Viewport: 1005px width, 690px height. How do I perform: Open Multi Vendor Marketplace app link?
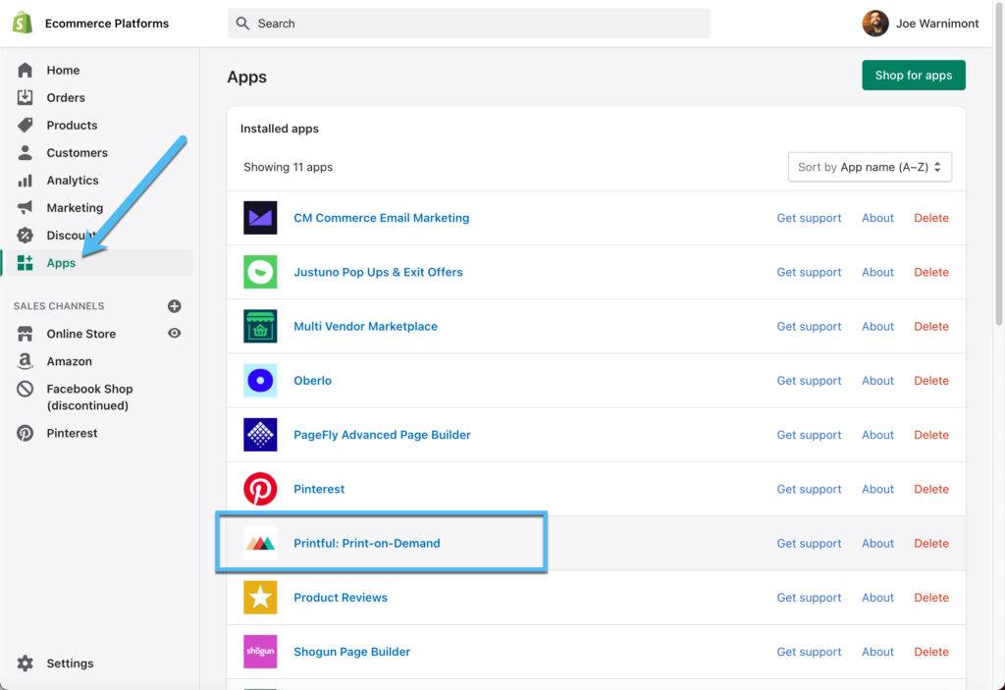pyautogui.click(x=365, y=327)
